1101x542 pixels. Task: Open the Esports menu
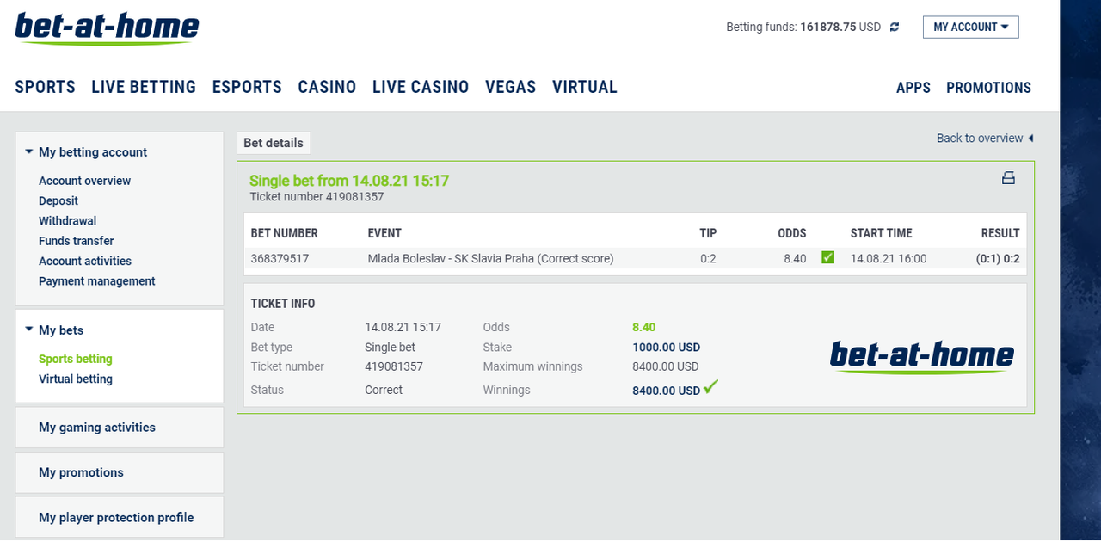tap(247, 87)
